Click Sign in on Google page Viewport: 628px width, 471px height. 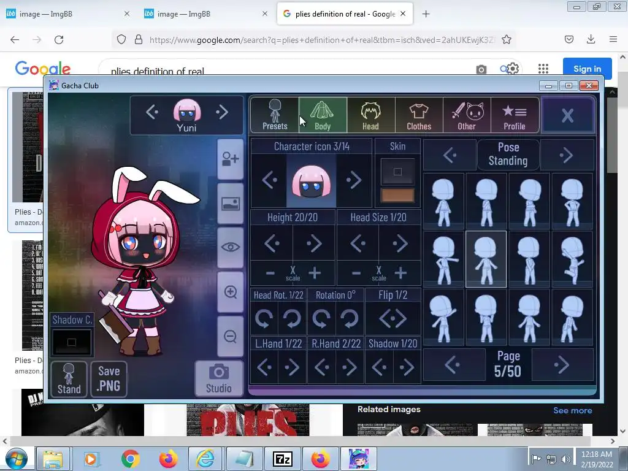tap(587, 69)
